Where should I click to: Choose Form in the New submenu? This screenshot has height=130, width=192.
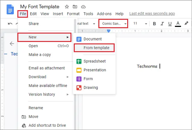click(x=94, y=79)
